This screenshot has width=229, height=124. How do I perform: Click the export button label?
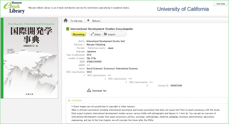click(112, 34)
